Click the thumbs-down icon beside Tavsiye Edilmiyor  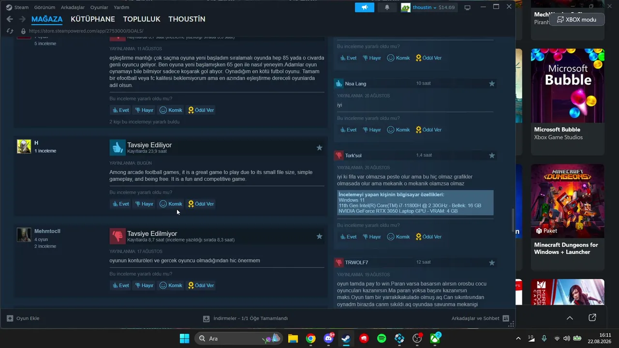[117, 236]
